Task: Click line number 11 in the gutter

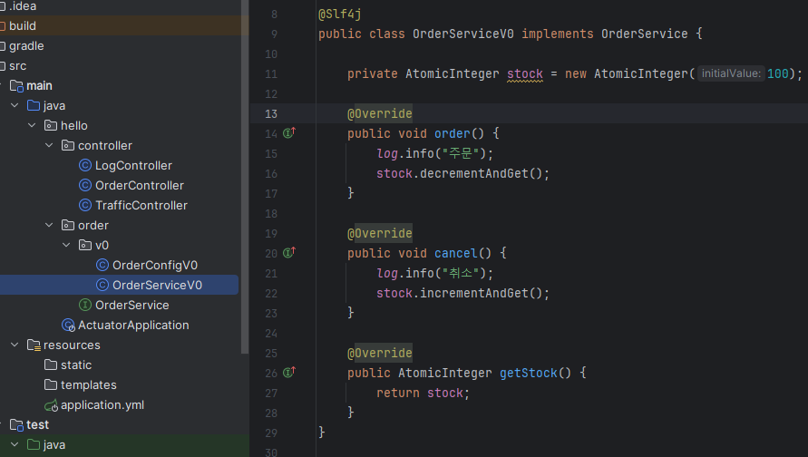Action: pyautogui.click(x=271, y=74)
